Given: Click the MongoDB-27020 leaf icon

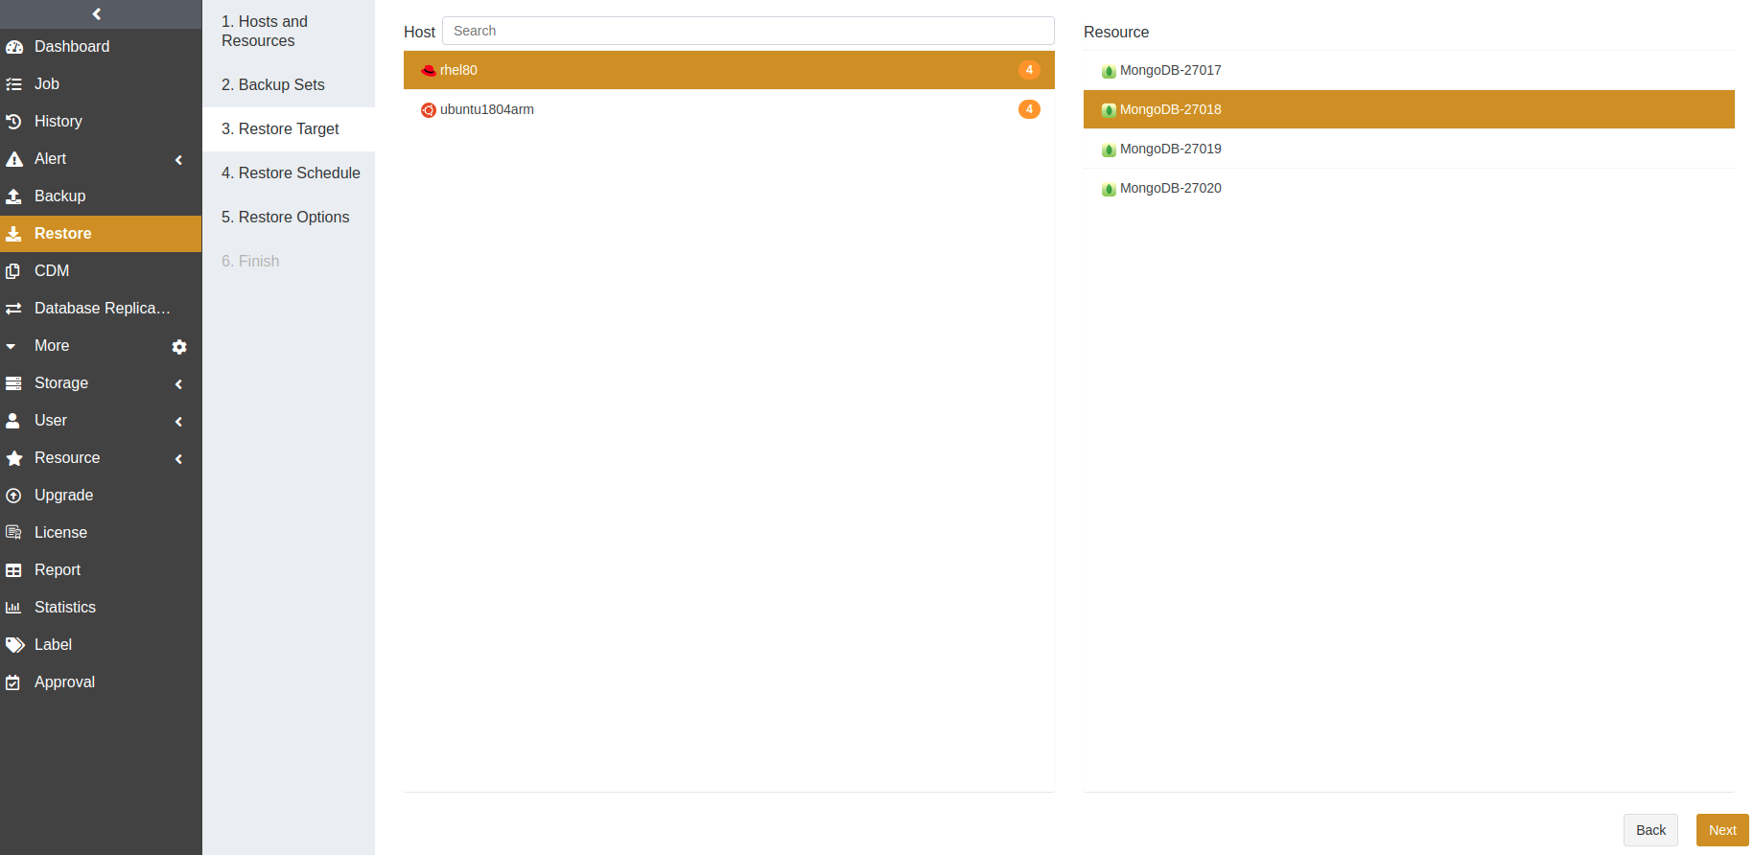Looking at the screenshot, I should [1109, 189].
